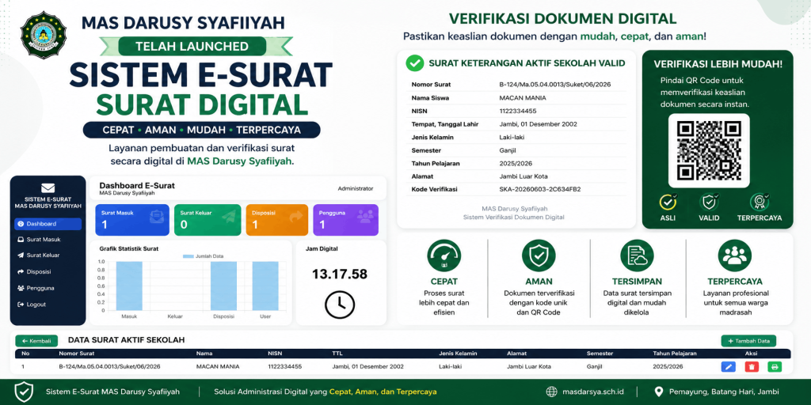Screen dimensions: 811x405
Task: Click the green print icon in row 1
Action: [775, 367]
